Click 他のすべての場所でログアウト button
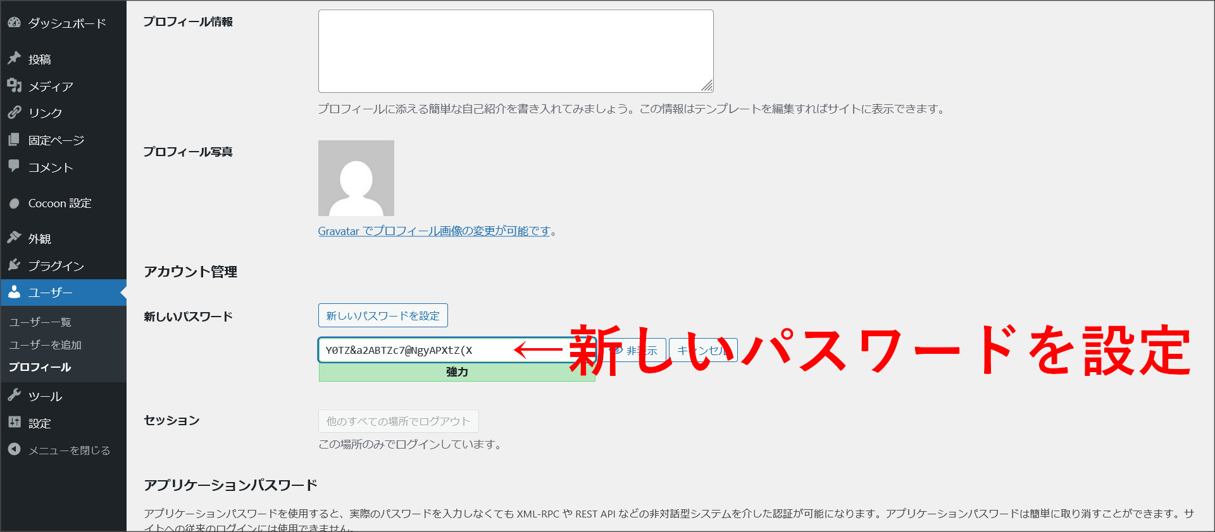 point(398,421)
